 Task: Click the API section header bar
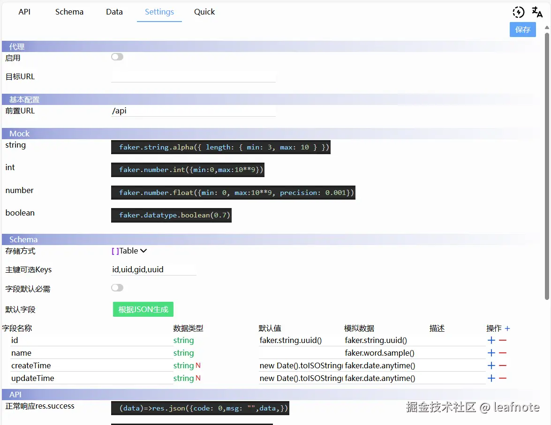tap(271, 395)
